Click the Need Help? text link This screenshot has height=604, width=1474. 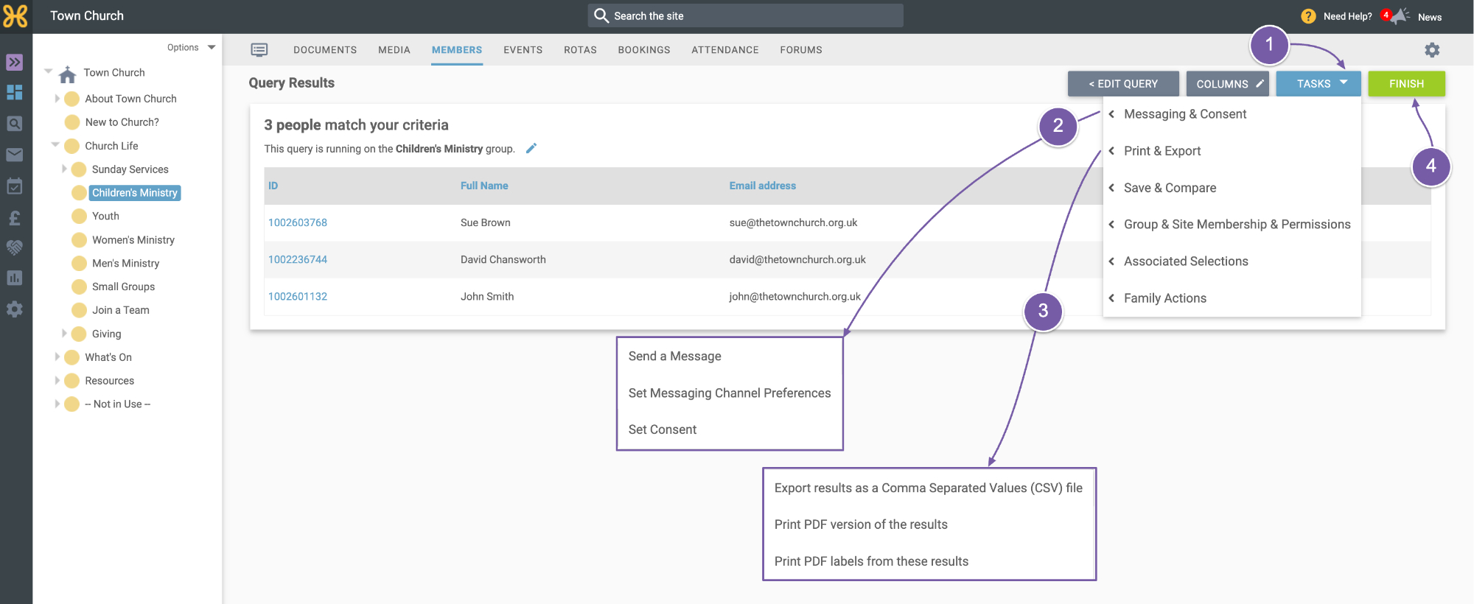pos(1348,16)
